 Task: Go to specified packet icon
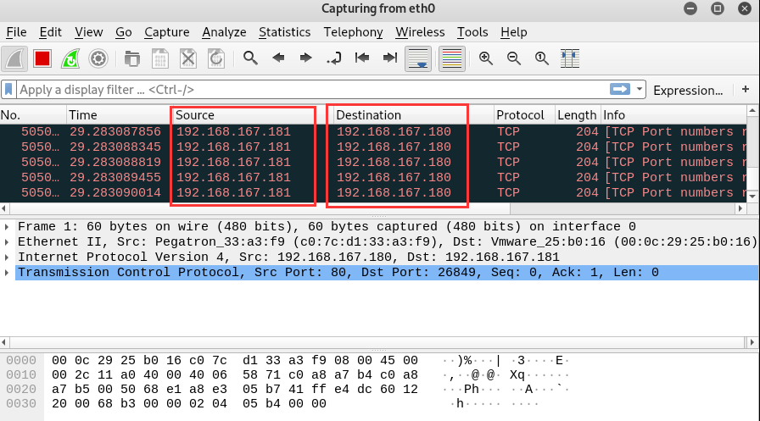point(334,58)
